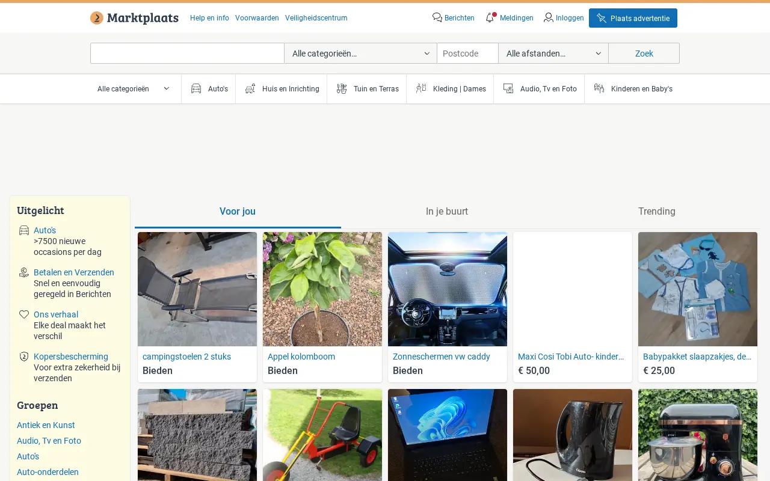Open the Kopersbescherming link in Uitgelicht
This screenshot has width=770, height=481.
coord(71,357)
